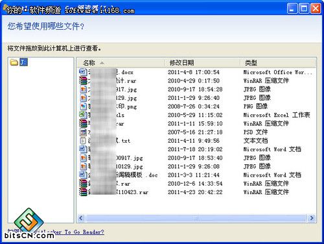Select png image icon dated 2008-7-26
Image resolution: width=324 pixels, height=244 pixels.
pos(83,106)
